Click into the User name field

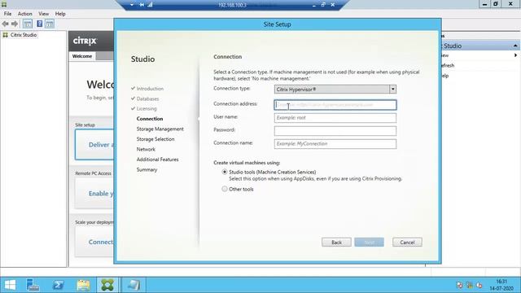335,118
